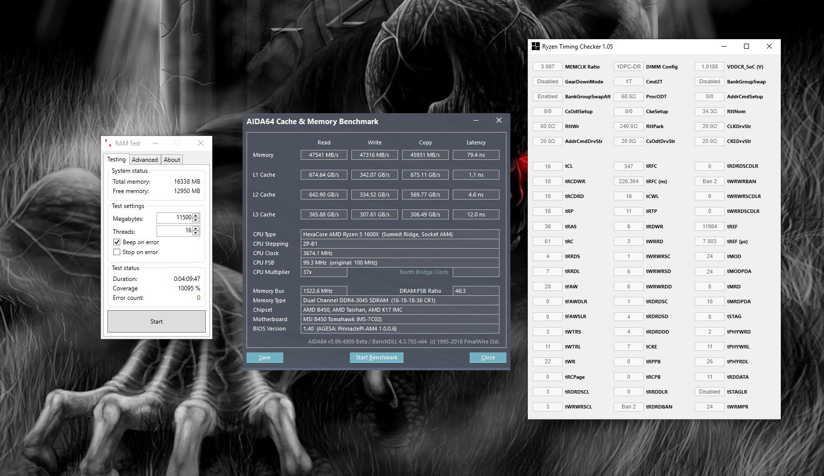Viewport: 824px width, 476px height.
Task: Maximize the Ryzen Timing Checker window
Action: (746, 46)
